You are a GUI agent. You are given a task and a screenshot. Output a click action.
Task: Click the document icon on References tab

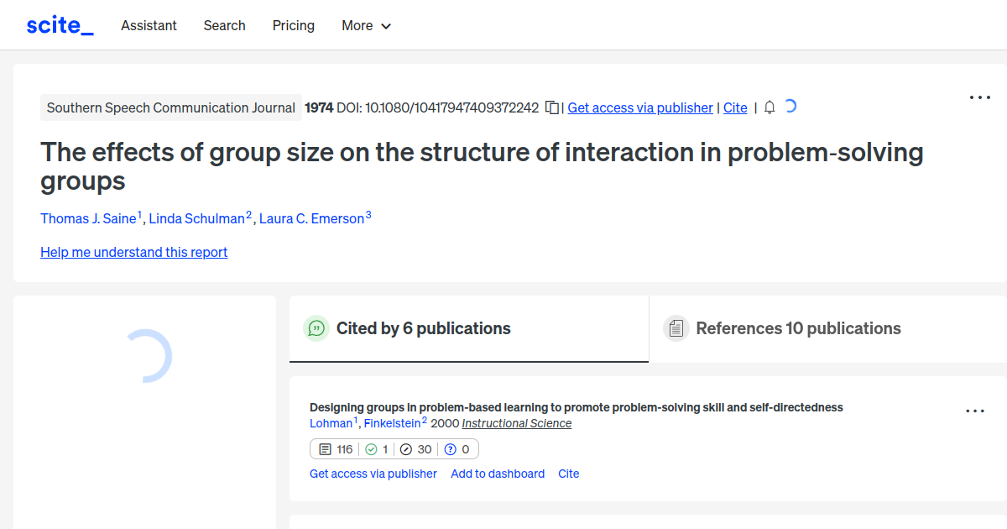[x=676, y=328]
